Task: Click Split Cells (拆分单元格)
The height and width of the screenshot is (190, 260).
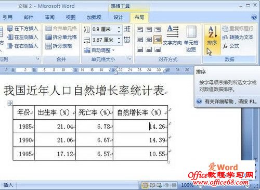Action: pos(61,37)
